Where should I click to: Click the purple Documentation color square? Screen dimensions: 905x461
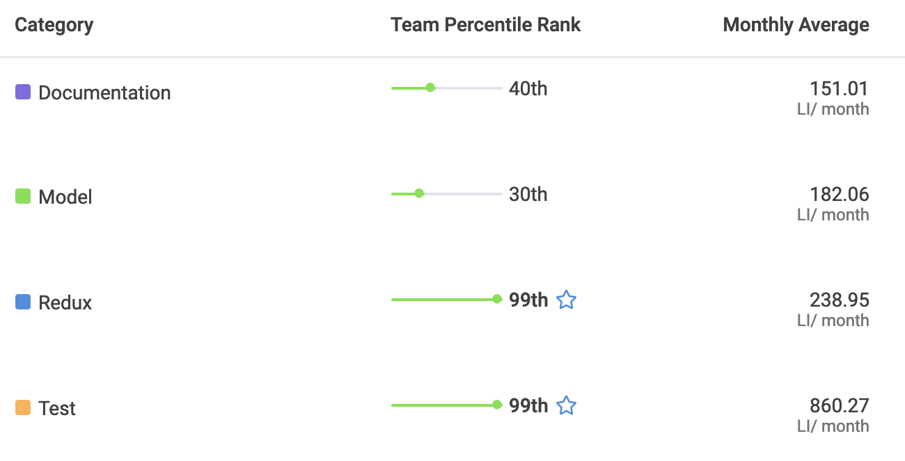click(x=23, y=92)
